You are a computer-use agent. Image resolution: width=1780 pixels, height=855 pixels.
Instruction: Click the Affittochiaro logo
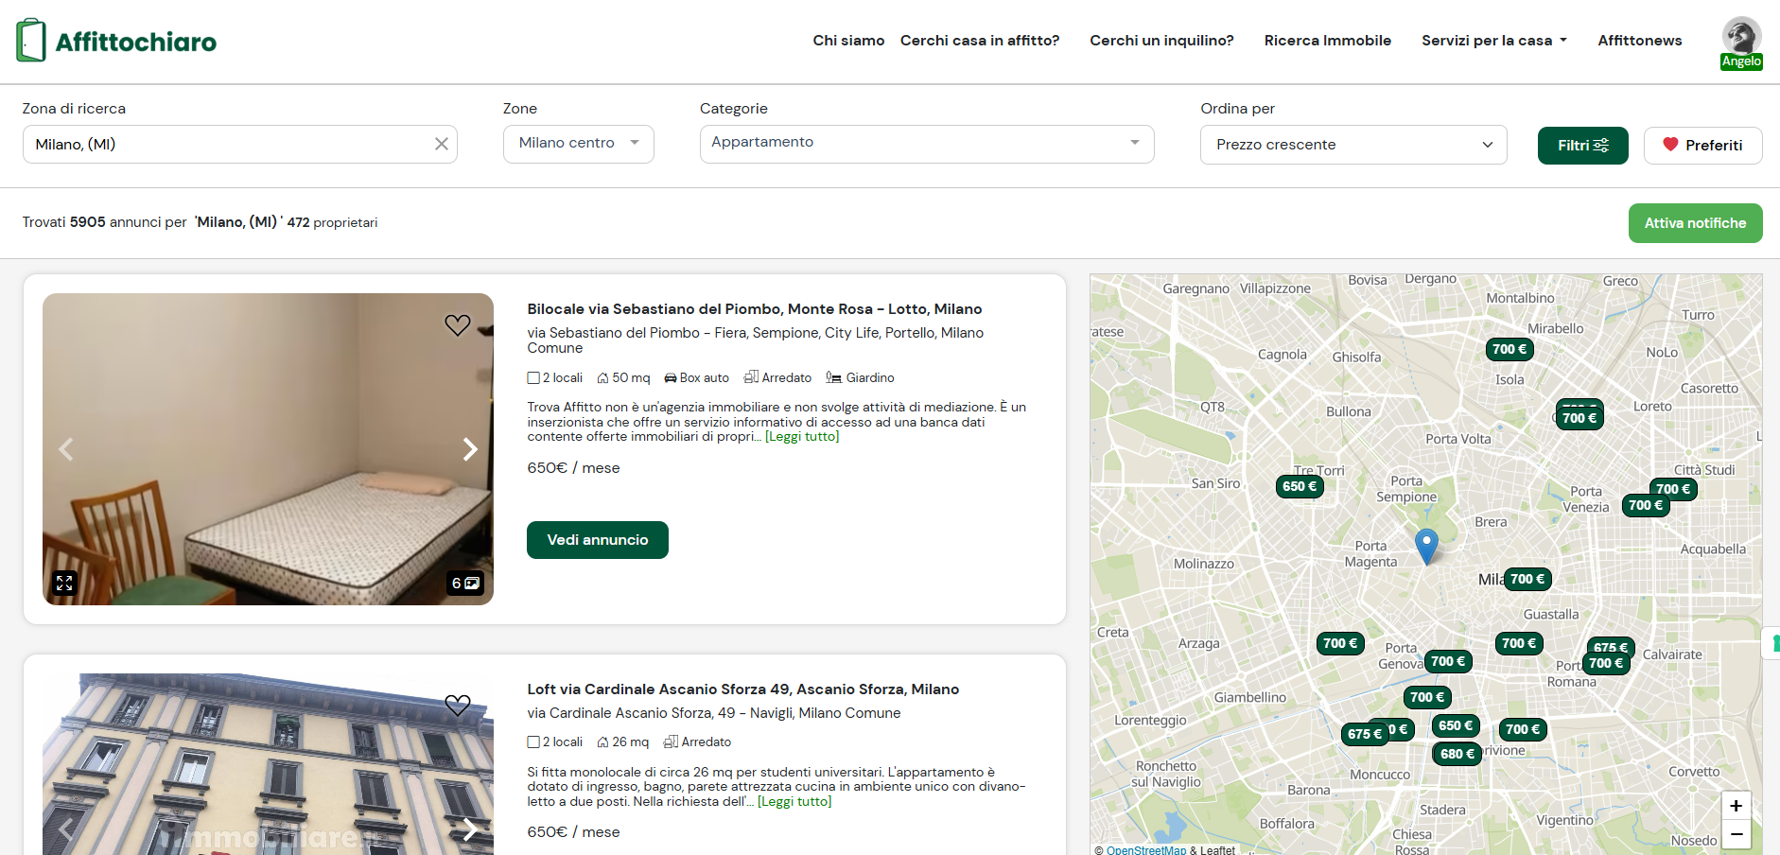116,41
